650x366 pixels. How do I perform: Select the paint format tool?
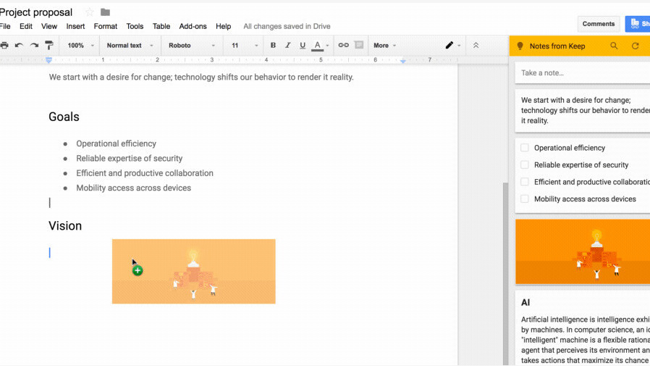point(49,45)
